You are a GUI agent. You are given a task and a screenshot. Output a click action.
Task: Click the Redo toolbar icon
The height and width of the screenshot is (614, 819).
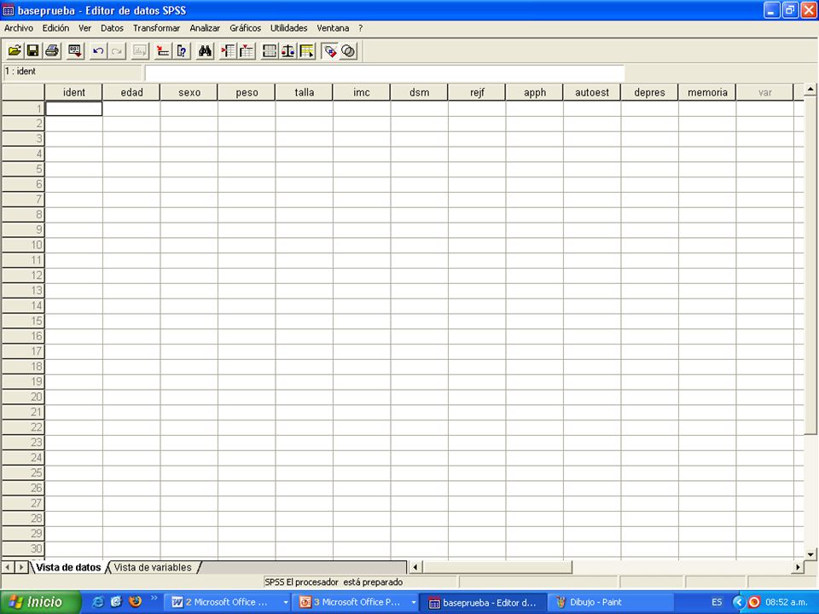(117, 51)
